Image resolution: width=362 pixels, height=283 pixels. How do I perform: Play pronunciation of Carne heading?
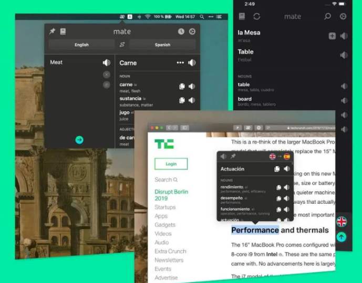click(x=192, y=62)
